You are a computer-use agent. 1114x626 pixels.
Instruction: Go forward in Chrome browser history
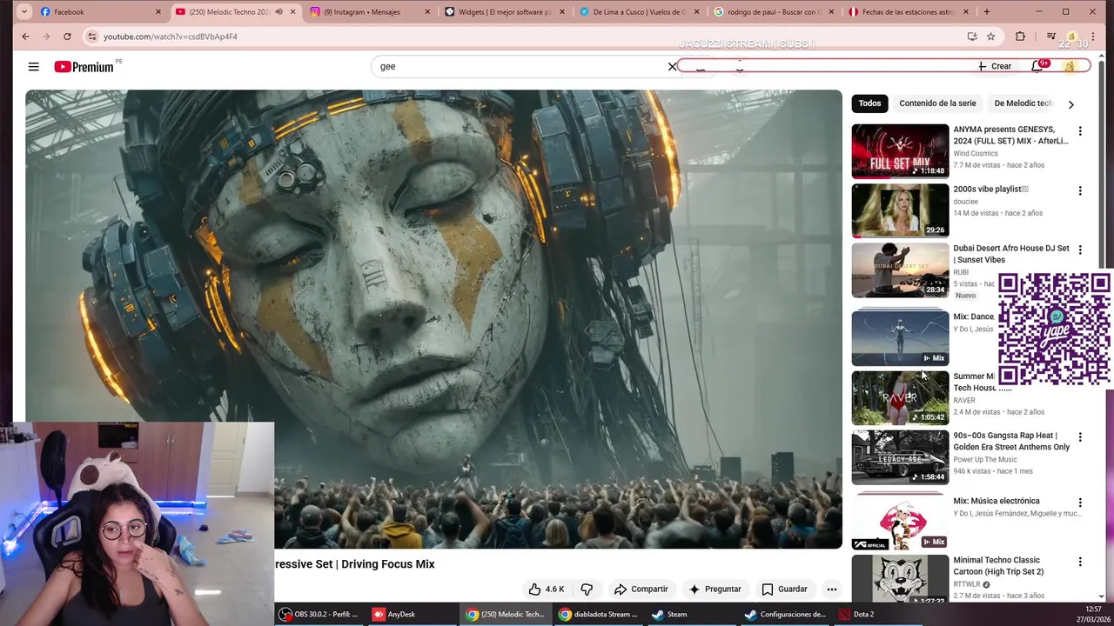coord(46,37)
